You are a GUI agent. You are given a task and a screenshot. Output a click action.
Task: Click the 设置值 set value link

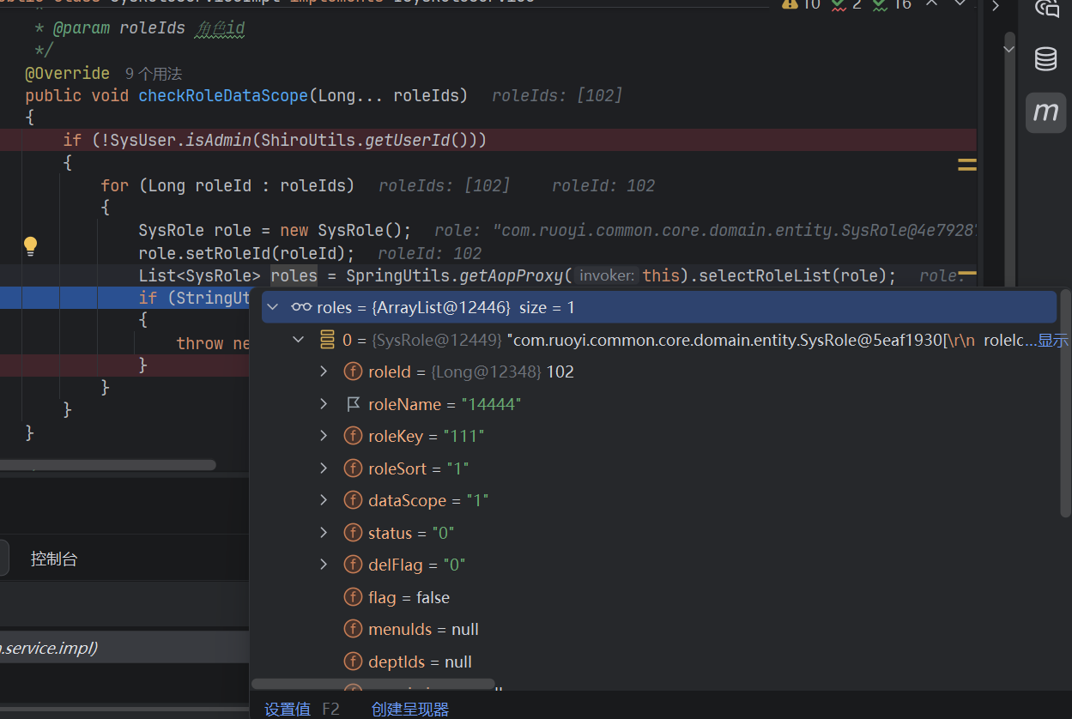[288, 709]
